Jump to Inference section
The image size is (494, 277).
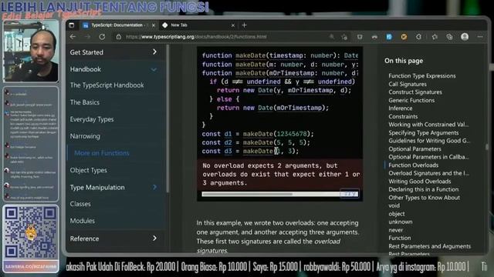(400, 108)
